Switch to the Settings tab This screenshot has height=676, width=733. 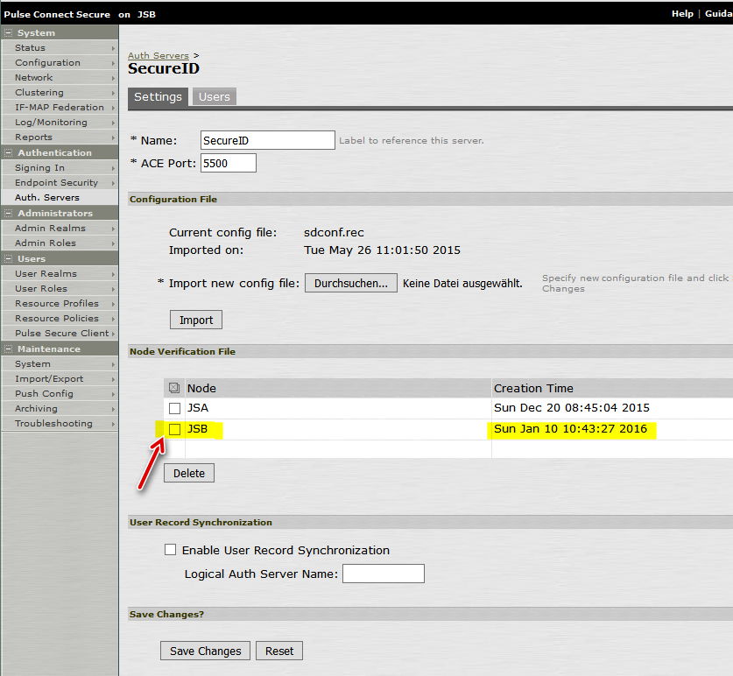(158, 97)
